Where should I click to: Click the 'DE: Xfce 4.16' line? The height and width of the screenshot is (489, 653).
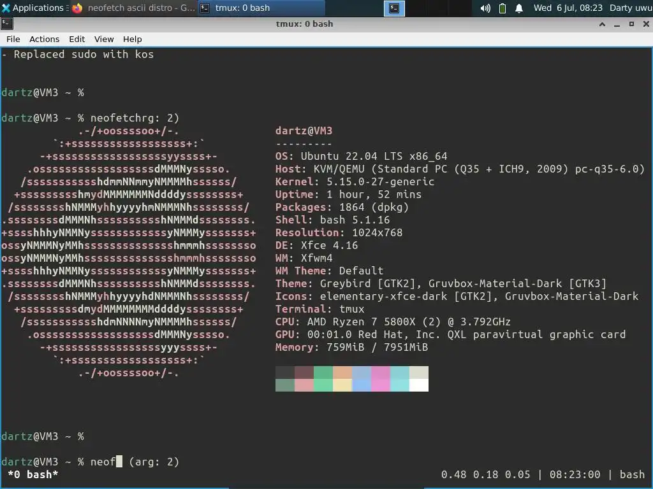pyautogui.click(x=316, y=245)
